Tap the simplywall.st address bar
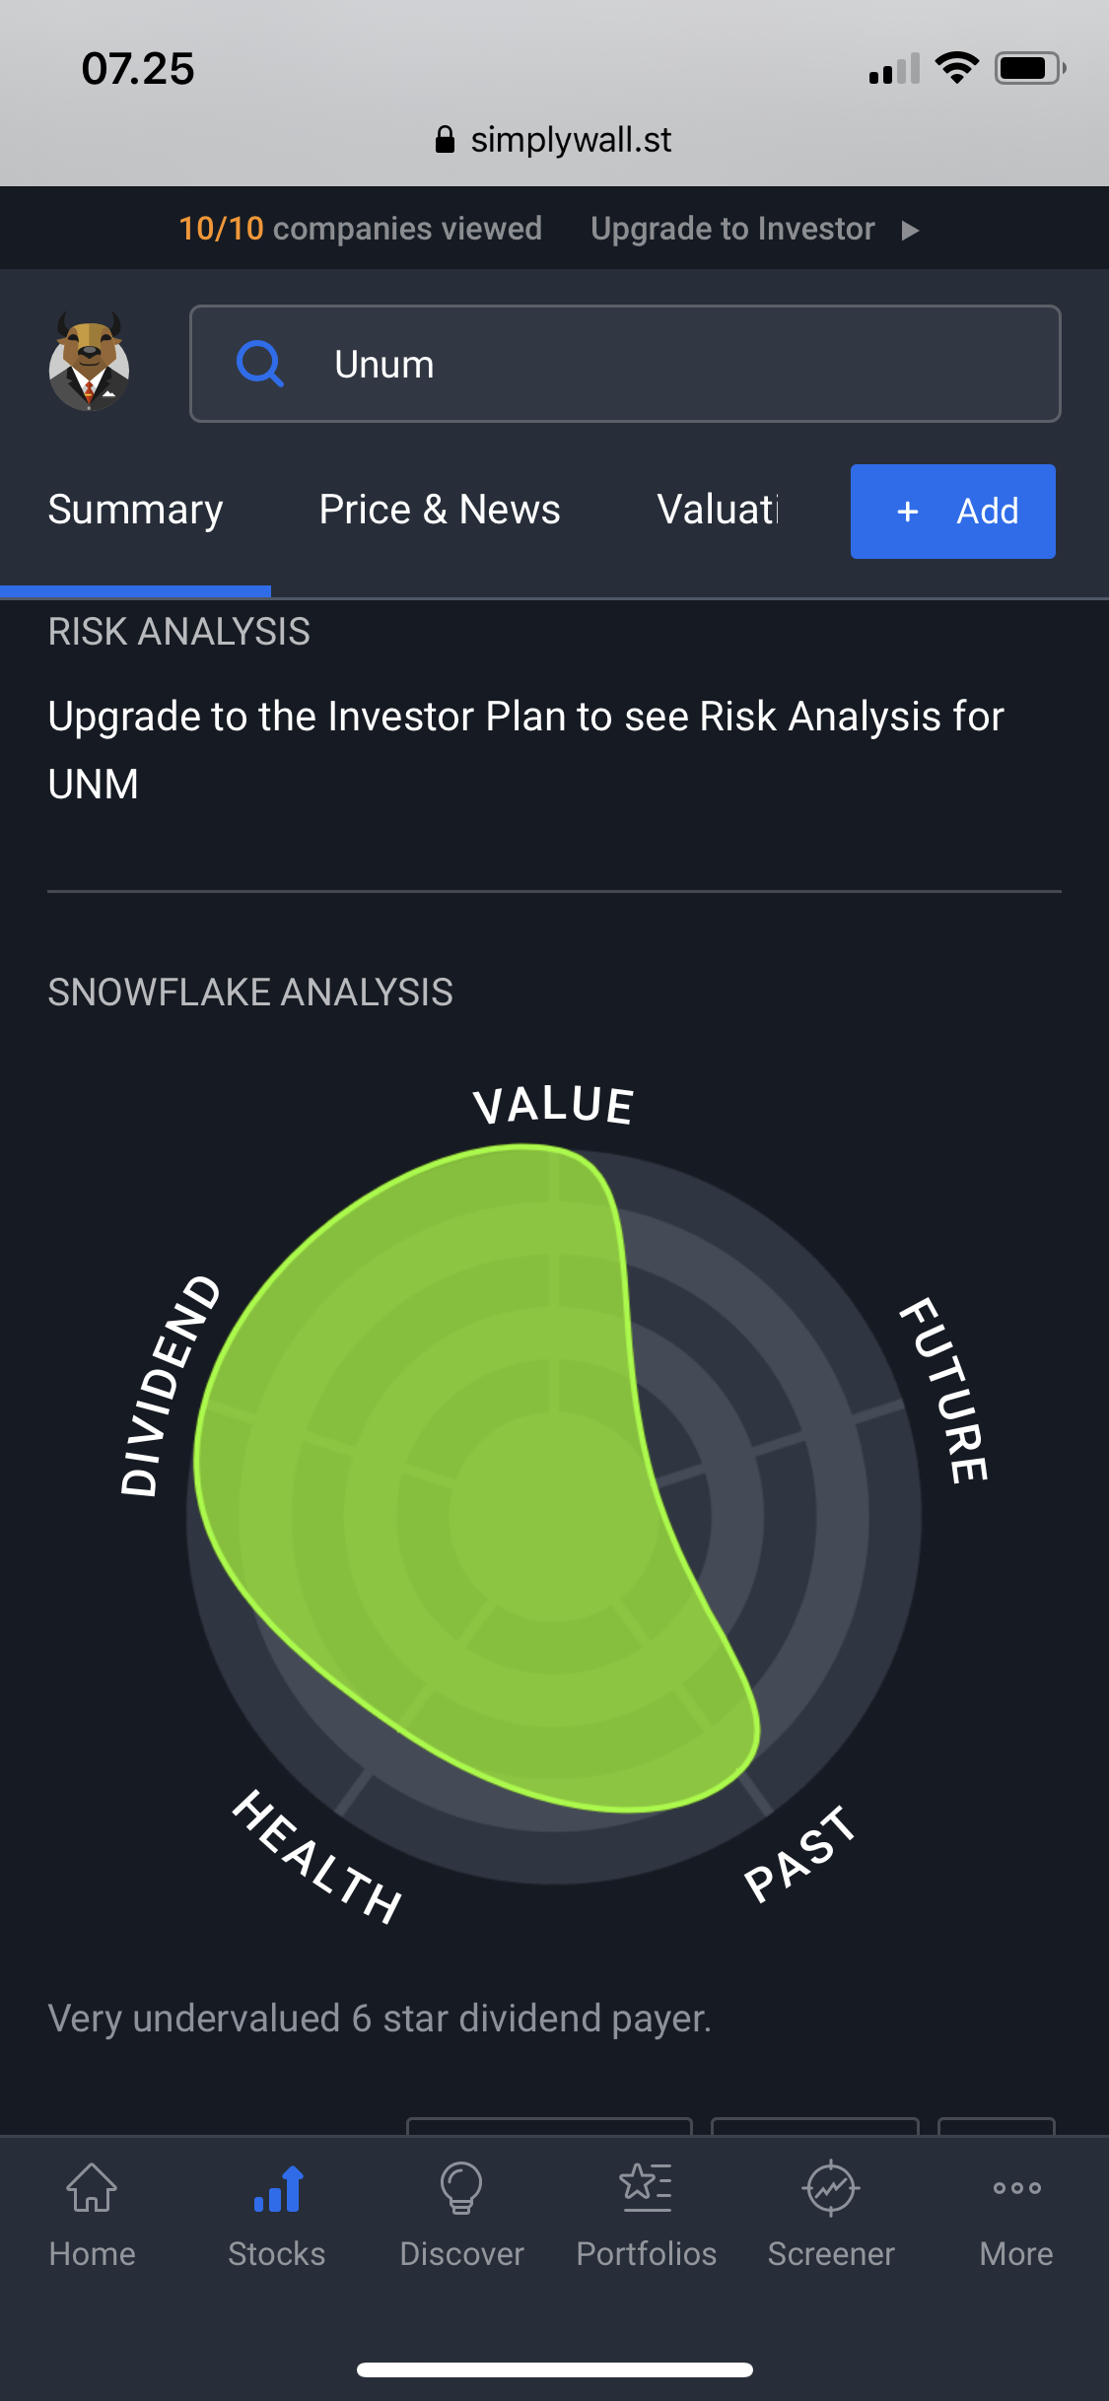The image size is (1109, 2401). click(x=554, y=140)
